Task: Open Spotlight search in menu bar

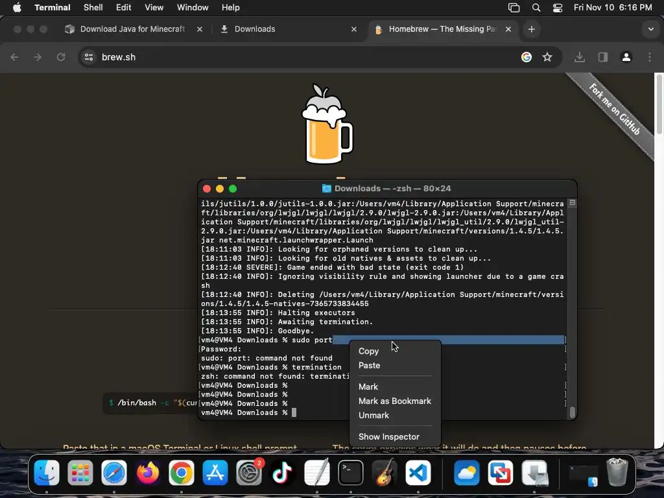Action: pos(536,8)
